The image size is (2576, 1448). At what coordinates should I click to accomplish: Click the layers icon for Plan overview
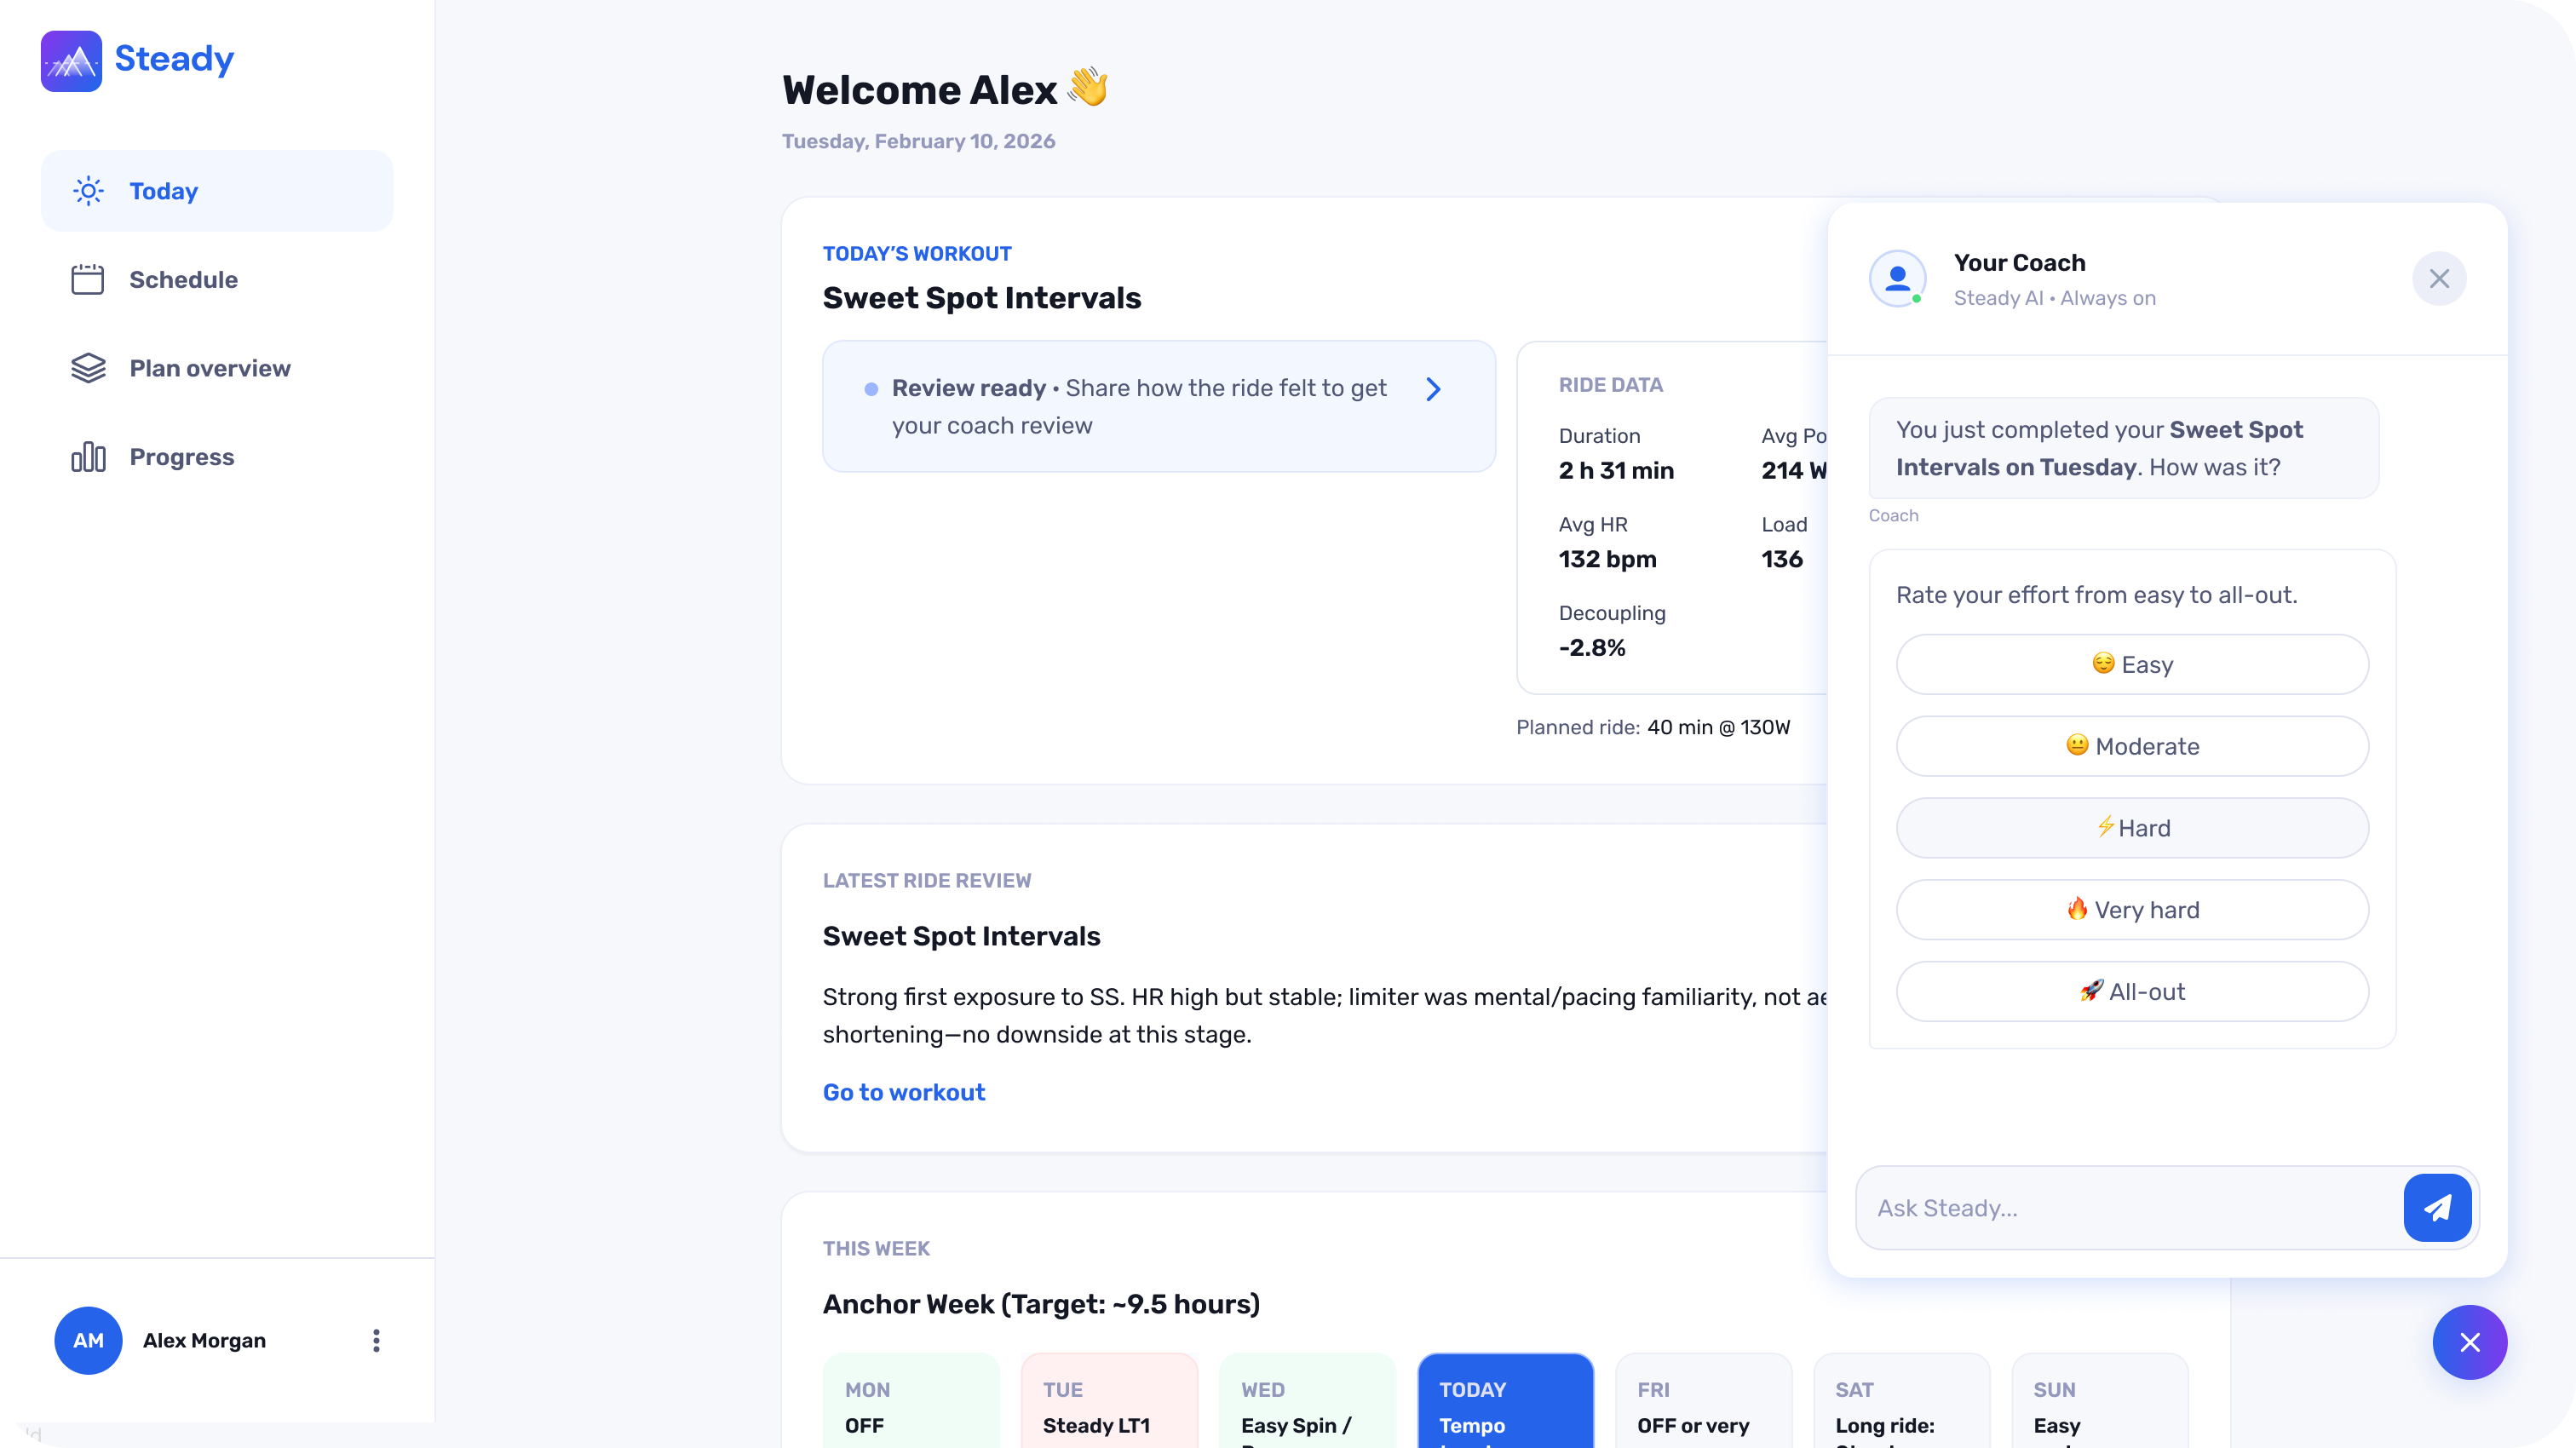[x=88, y=368]
